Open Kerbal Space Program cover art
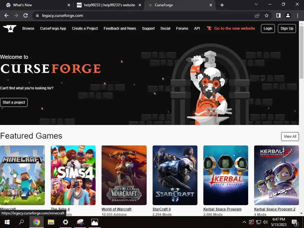Image resolution: width=304 pixels, height=228 pixels. coord(226,175)
